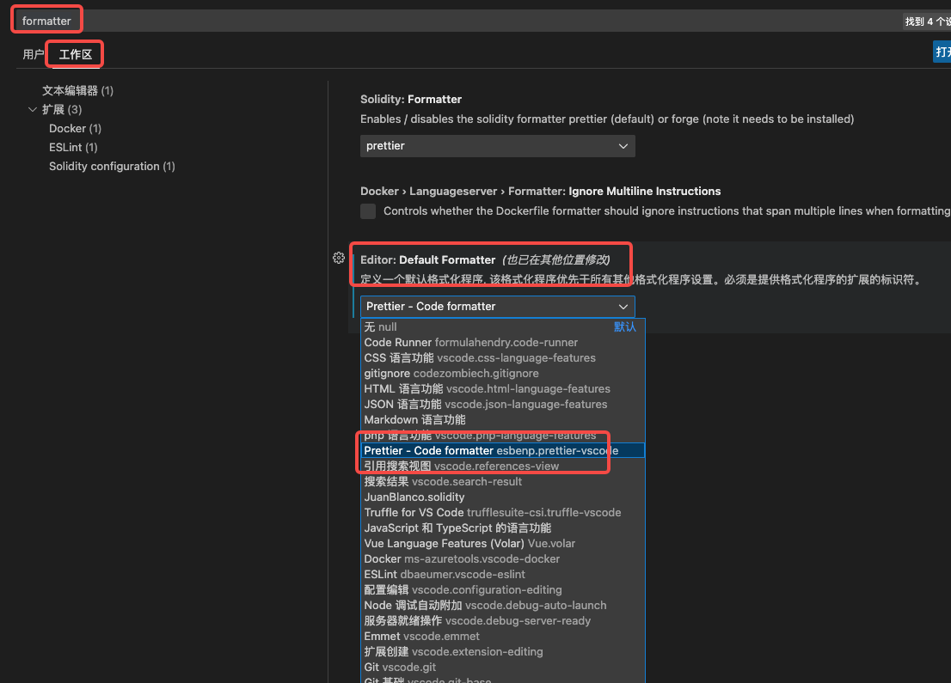Choose Docker ms-azuretools.vscode-docker option
The width and height of the screenshot is (951, 683).
(x=503, y=558)
